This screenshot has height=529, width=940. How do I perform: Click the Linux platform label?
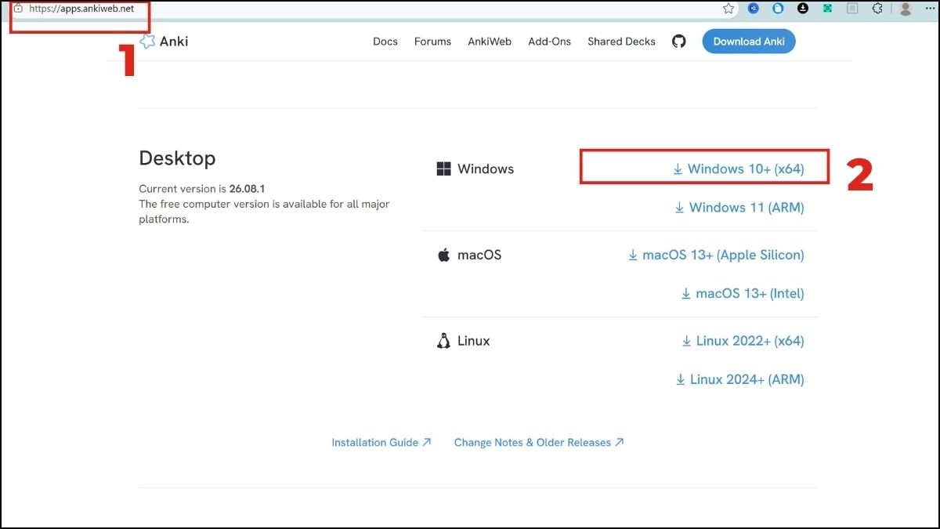[x=474, y=341]
